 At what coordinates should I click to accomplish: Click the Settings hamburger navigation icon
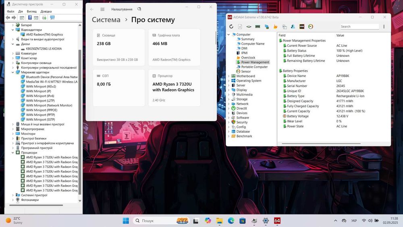coord(102,9)
